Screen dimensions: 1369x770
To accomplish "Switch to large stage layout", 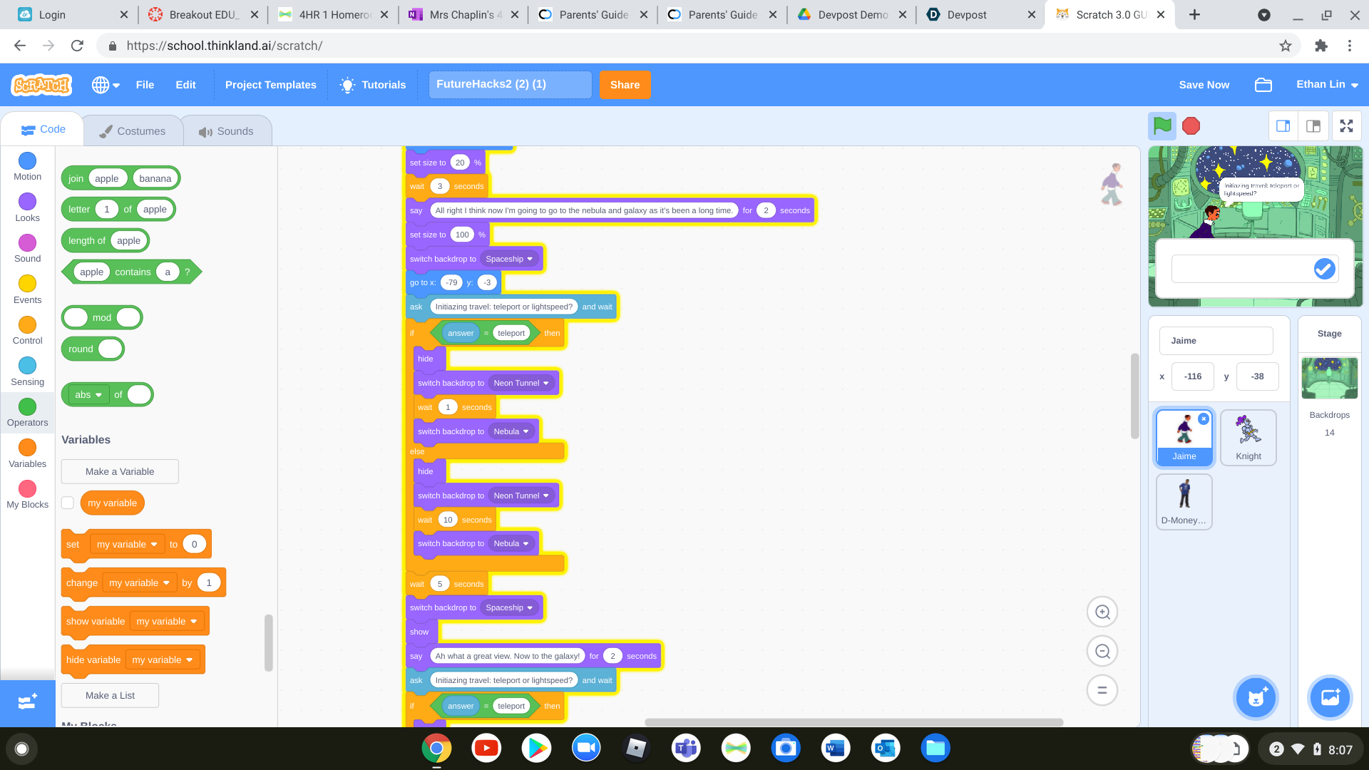I will [1313, 126].
